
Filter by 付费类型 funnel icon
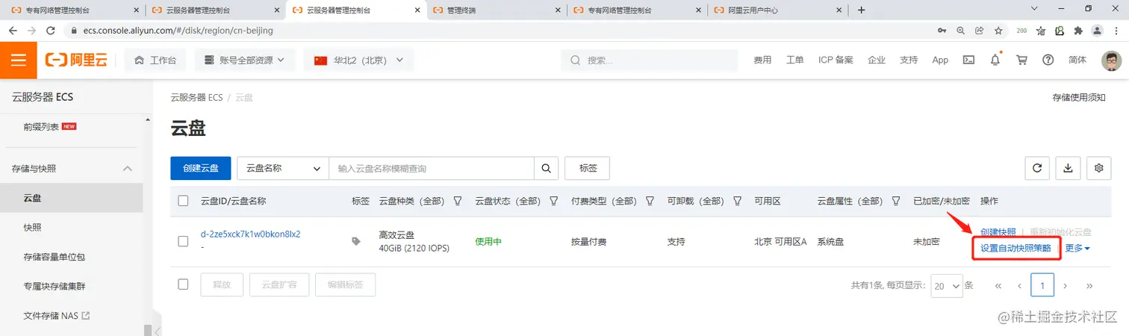[650, 201]
